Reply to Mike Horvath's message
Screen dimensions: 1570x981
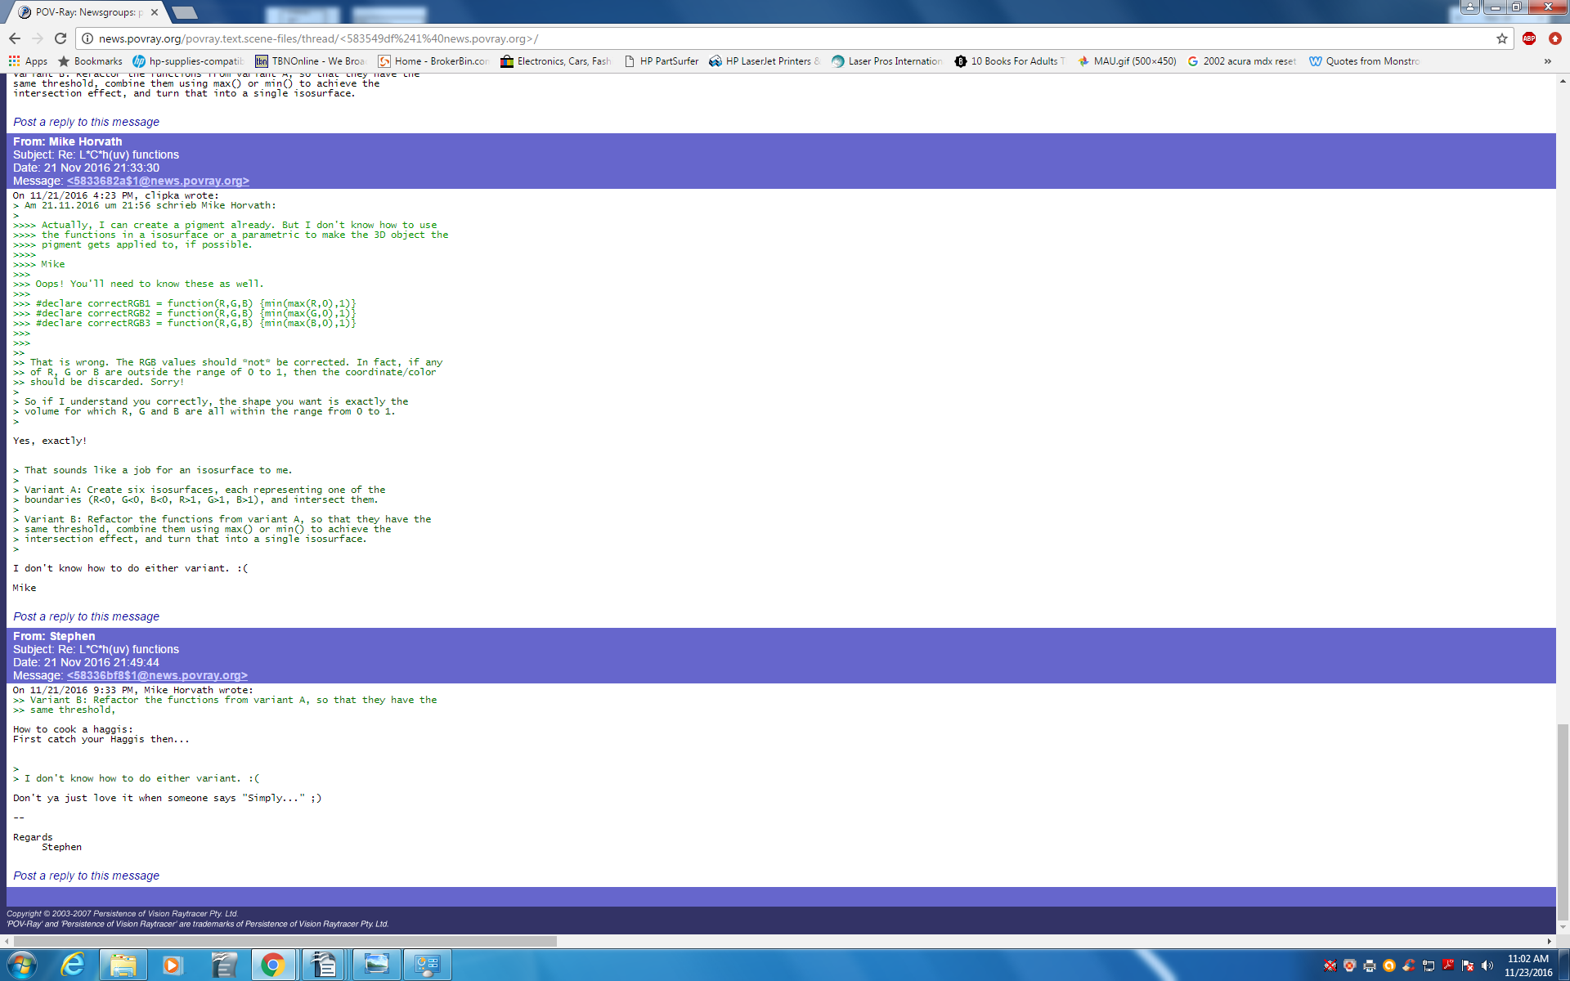pos(86,616)
